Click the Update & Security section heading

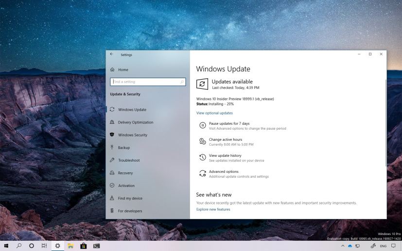125,94
